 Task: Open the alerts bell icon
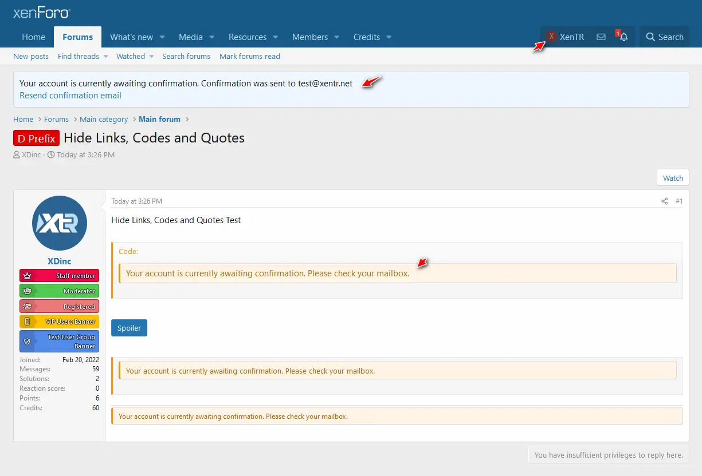[623, 37]
